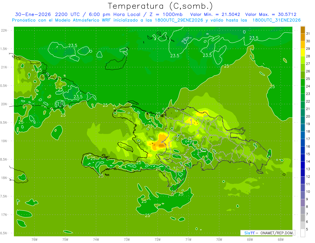Click the 'Temperatura (C,somb.)' map title
Screen dimensions: 315x243
pyautogui.click(x=160, y=6)
